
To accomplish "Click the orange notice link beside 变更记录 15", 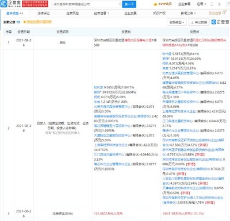I will click(x=37, y=22).
